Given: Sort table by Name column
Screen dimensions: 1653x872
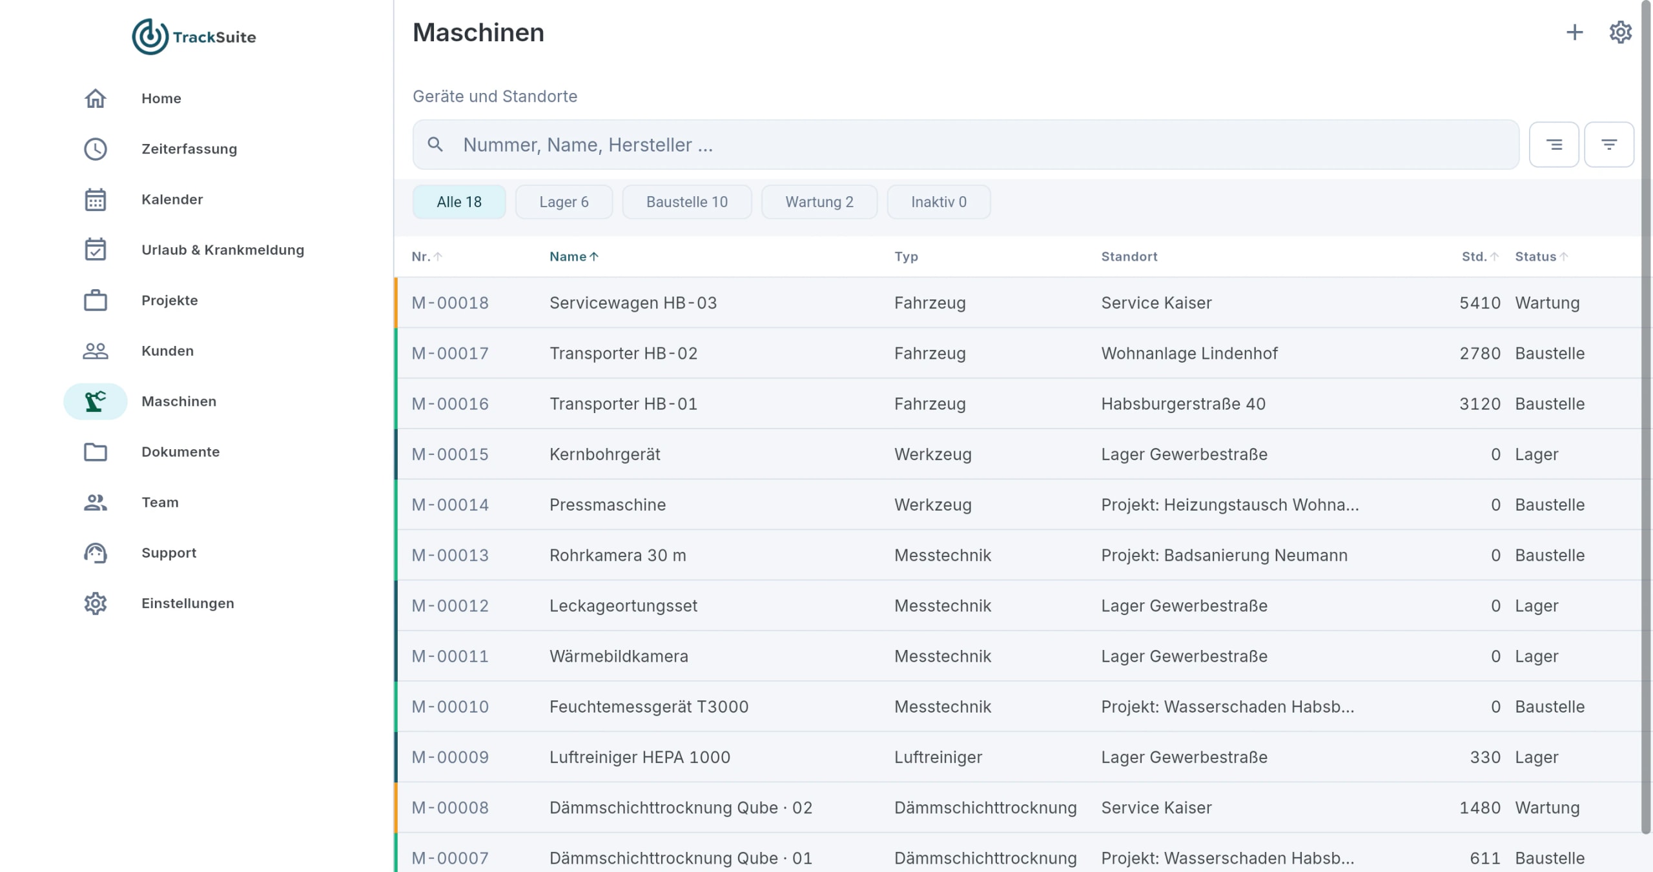Looking at the screenshot, I should [574, 257].
